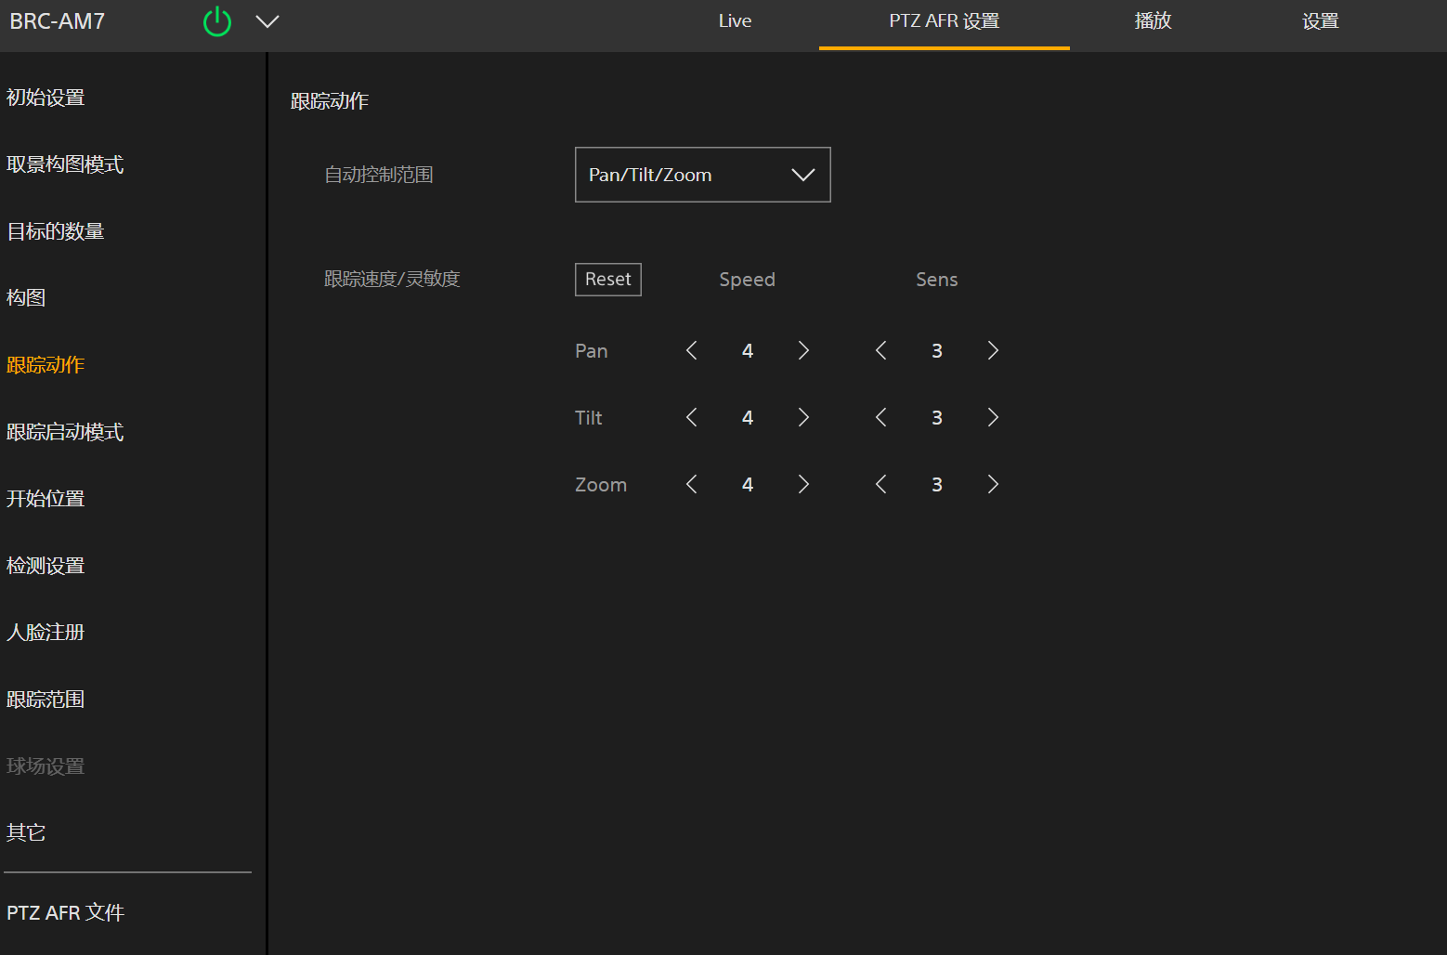1447x955 pixels.
Task: Decrease Zoom sensitivity with left arrow
Action: point(880,484)
